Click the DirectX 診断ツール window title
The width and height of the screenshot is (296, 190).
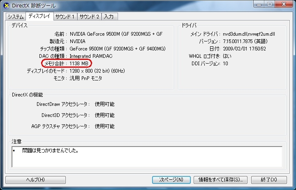pos(34,6)
